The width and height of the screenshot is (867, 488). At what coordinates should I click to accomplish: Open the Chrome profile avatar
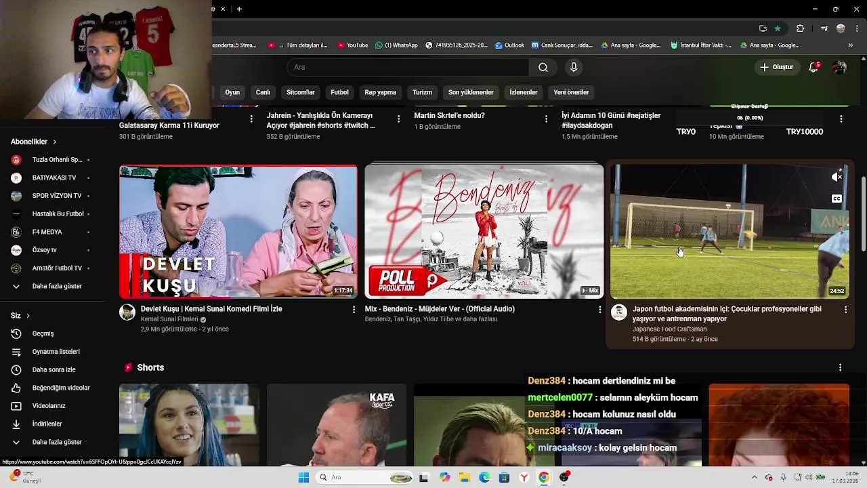tap(841, 28)
